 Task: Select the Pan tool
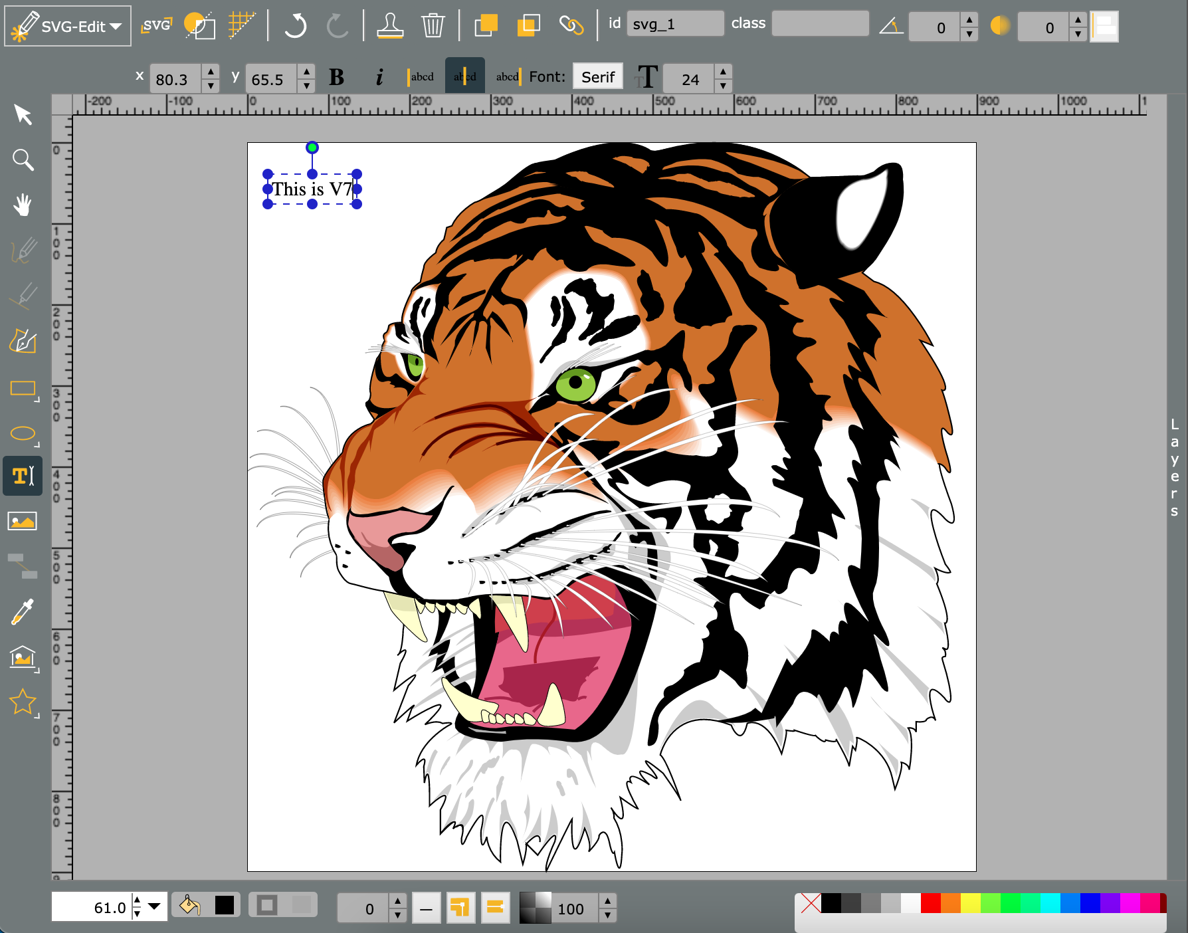click(x=23, y=205)
